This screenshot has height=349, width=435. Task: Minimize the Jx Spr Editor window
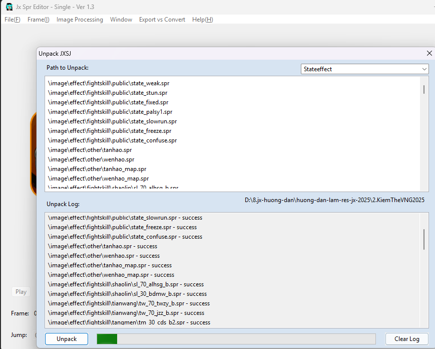click(431, 7)
